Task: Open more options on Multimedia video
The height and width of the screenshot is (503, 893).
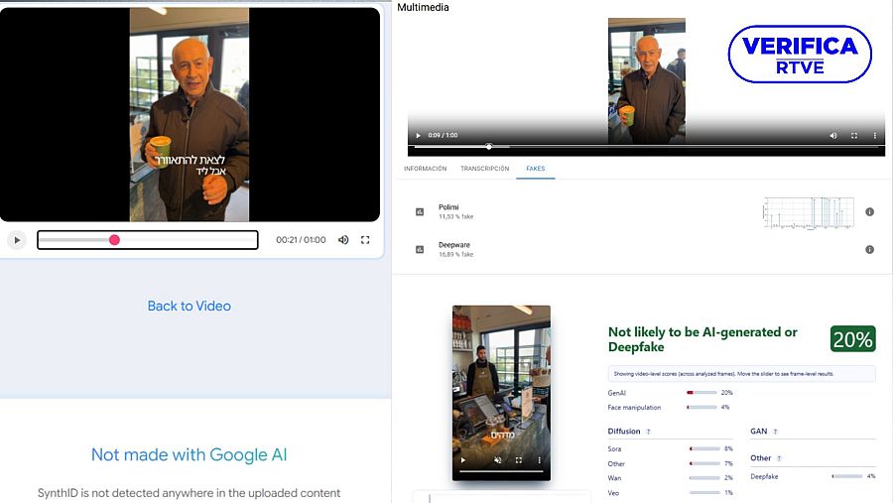Action: point(875,136)
